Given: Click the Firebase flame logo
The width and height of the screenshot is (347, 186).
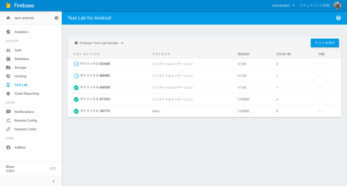Looking at the screenshot, I should (8, 5).
